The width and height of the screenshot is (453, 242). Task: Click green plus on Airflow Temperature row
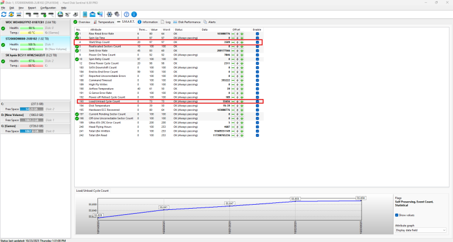pos(242,89)
